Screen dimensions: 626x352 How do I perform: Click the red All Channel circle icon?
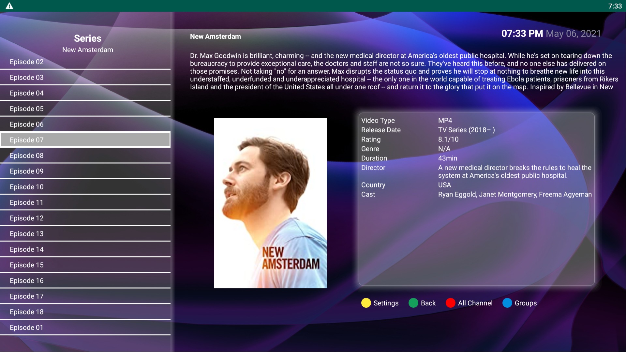click(x=451, y=303)
